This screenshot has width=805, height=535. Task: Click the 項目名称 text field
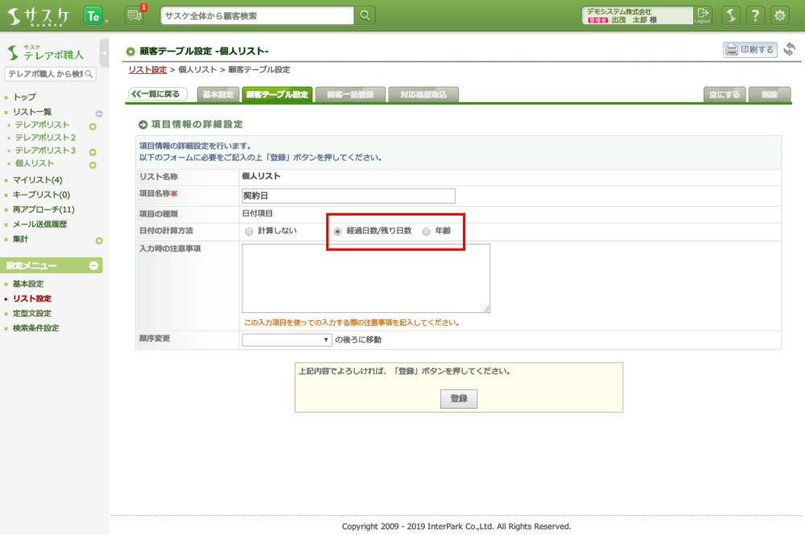point(349,195)
